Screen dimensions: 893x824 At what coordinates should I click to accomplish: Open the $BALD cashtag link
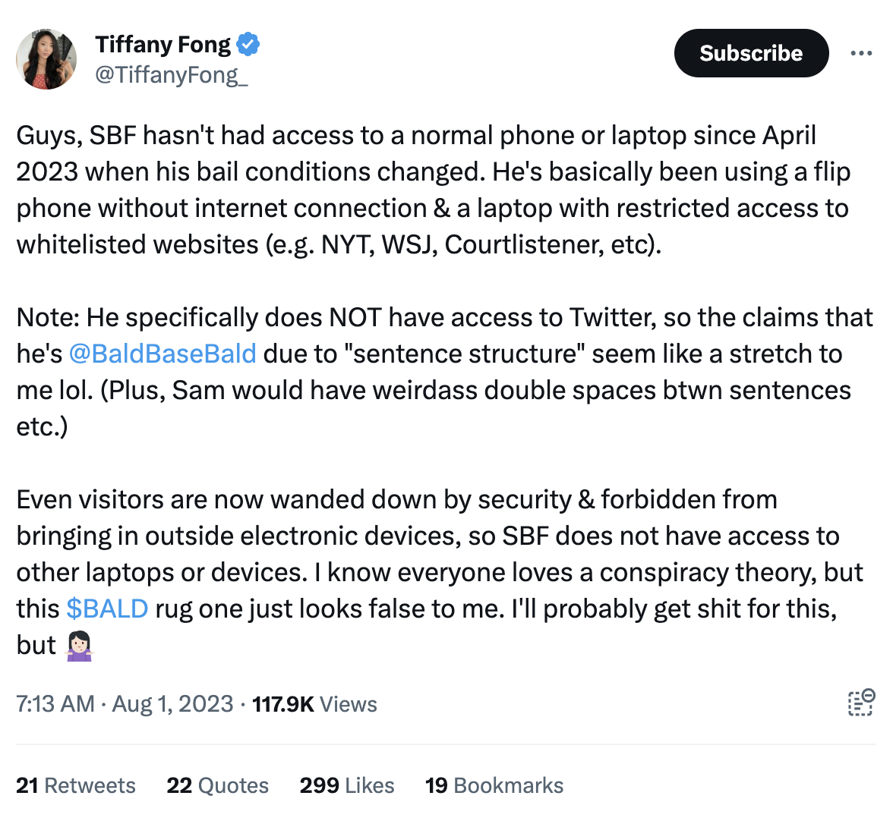click(107, 609)
